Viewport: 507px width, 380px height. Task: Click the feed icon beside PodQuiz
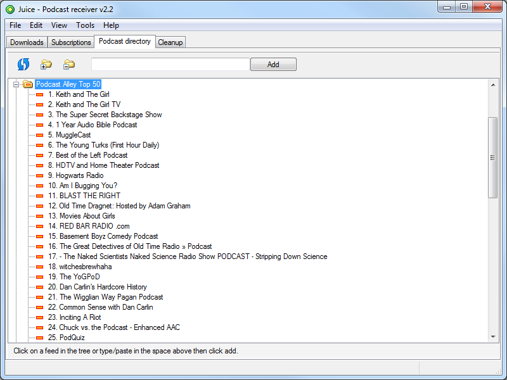39,338
